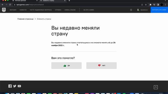Click the НЕТ thumbs-down button

[102, 66]
